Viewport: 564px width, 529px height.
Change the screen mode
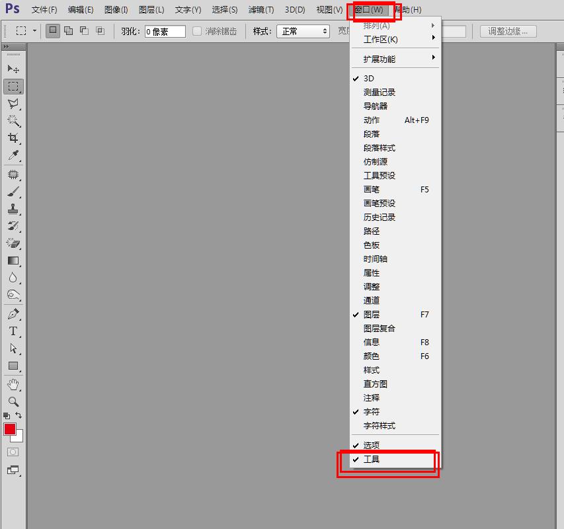(13, 470)
